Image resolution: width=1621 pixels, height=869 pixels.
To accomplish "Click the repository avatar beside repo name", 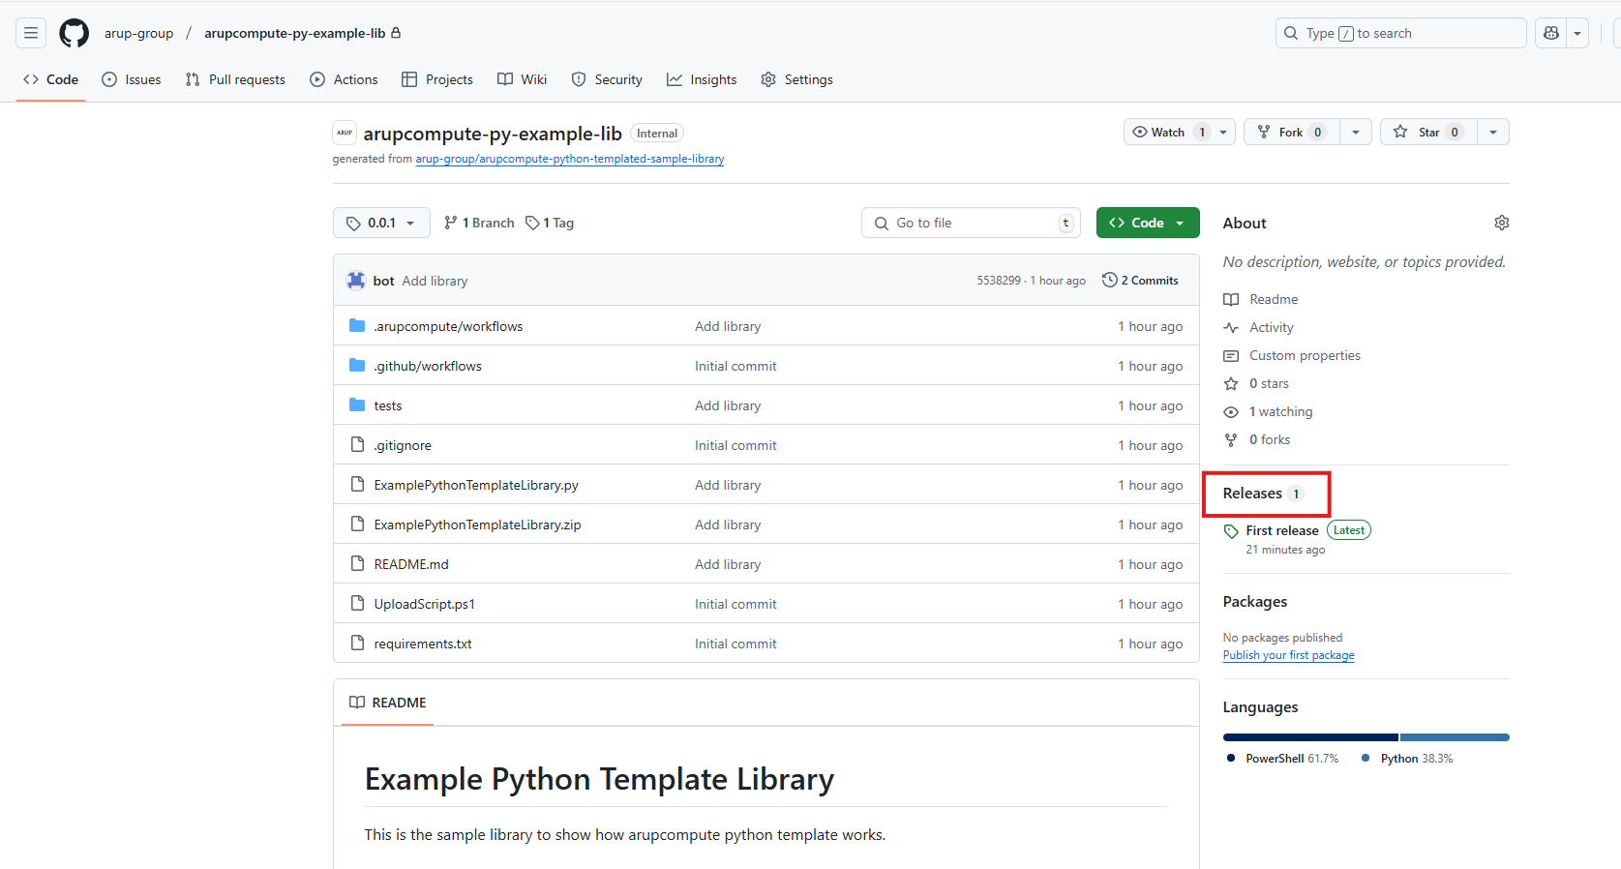I will pos(345,133).
